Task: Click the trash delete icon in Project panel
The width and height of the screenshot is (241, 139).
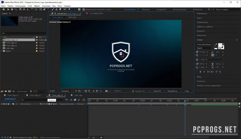Action: (x=31, y=91)
